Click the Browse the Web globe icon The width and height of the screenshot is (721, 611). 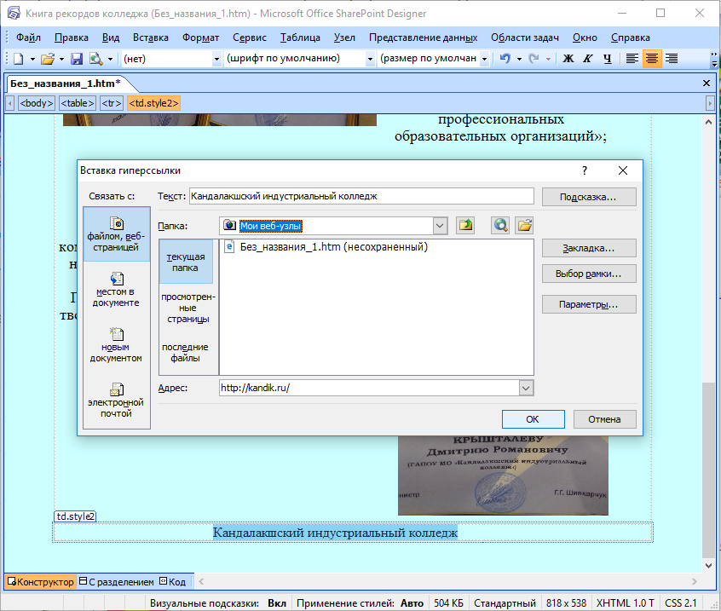click(x=500, y=225)
